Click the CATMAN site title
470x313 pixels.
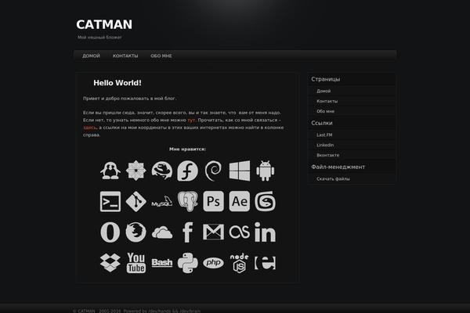click(x=104, y=24)
